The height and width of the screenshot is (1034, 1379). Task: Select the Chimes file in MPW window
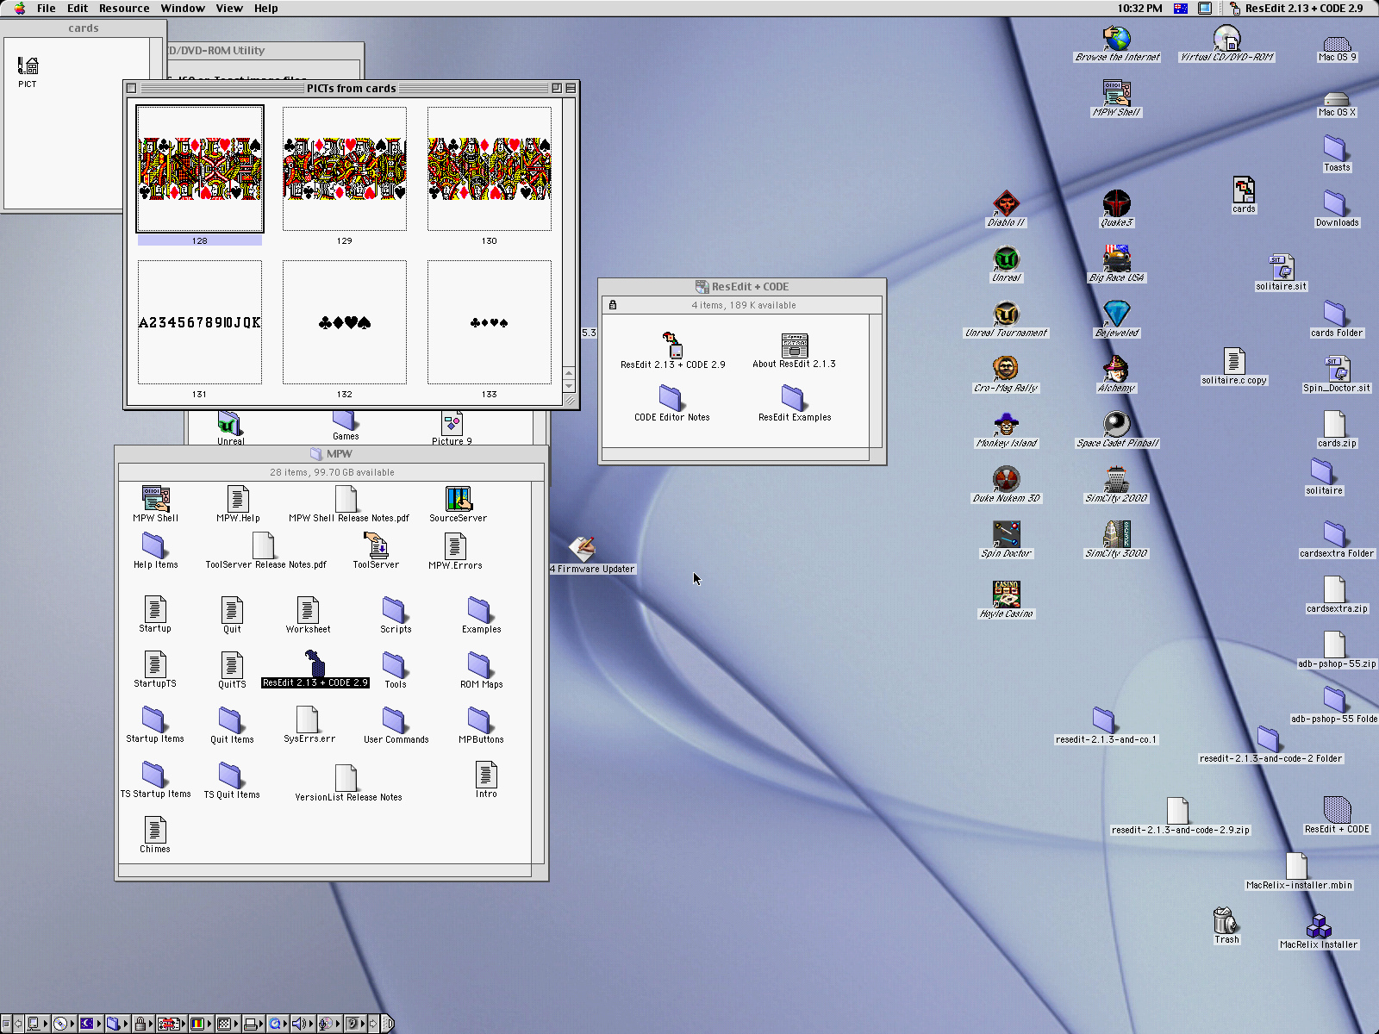tap(155, 830)
